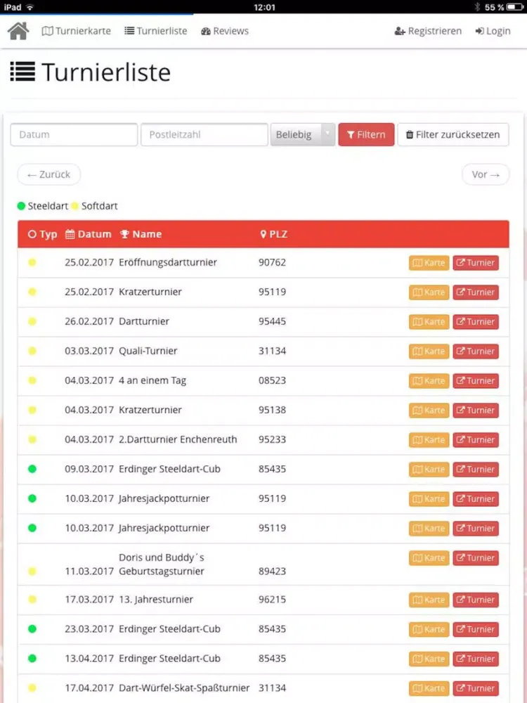Show Karte for Erdinger Steeldart-Cub 23.03.2017
The height and width of the screenshot is (703, 527).
click(x=429, y=629)
